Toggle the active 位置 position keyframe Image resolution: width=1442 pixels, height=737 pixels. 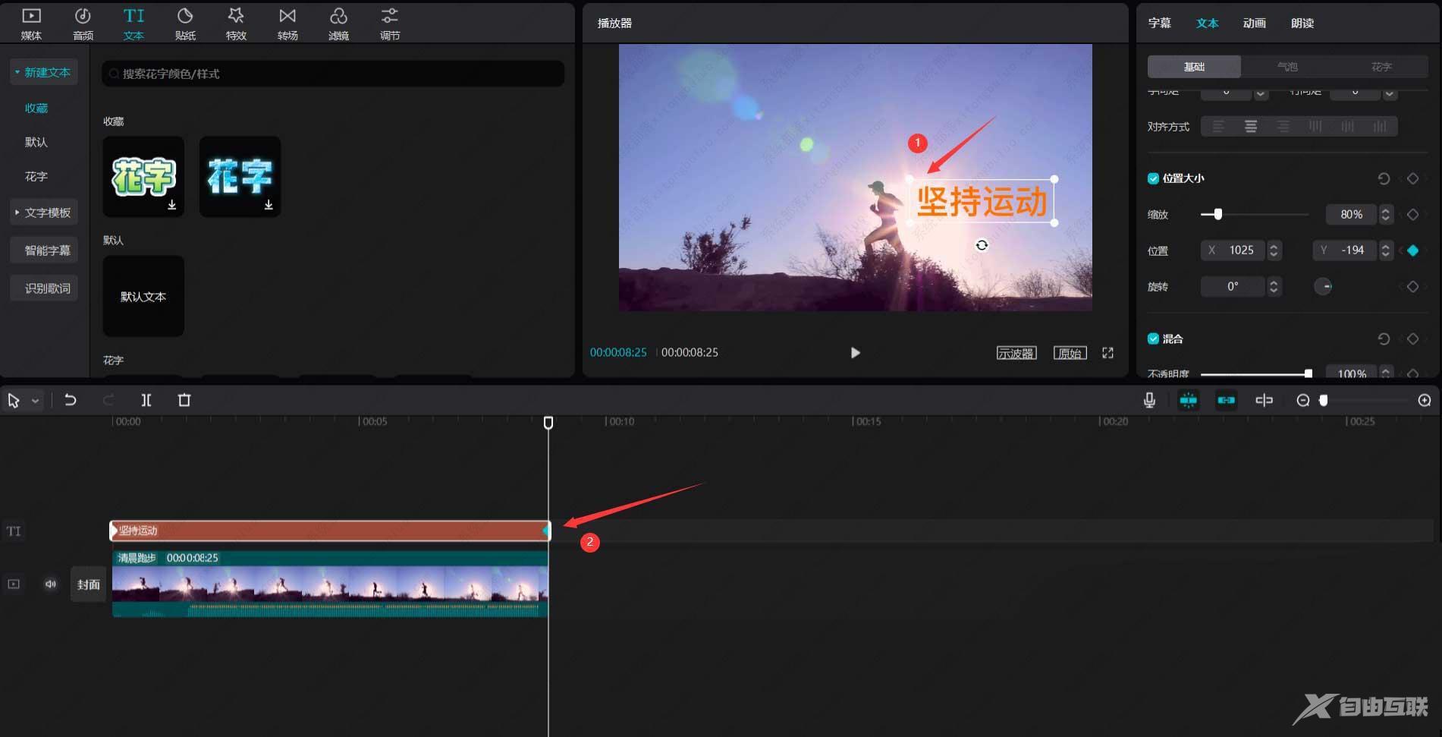(1412, 250)
